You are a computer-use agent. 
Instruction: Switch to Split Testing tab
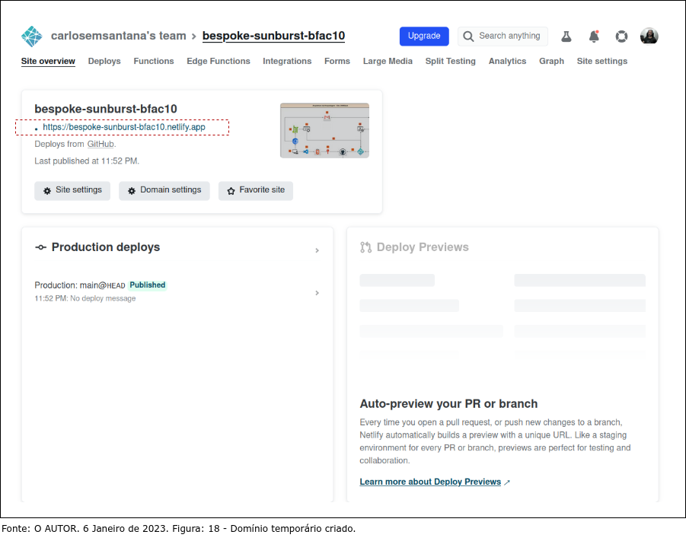coord(450,61)
